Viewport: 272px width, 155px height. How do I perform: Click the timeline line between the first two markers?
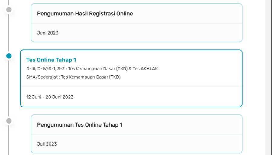[9, 33]
